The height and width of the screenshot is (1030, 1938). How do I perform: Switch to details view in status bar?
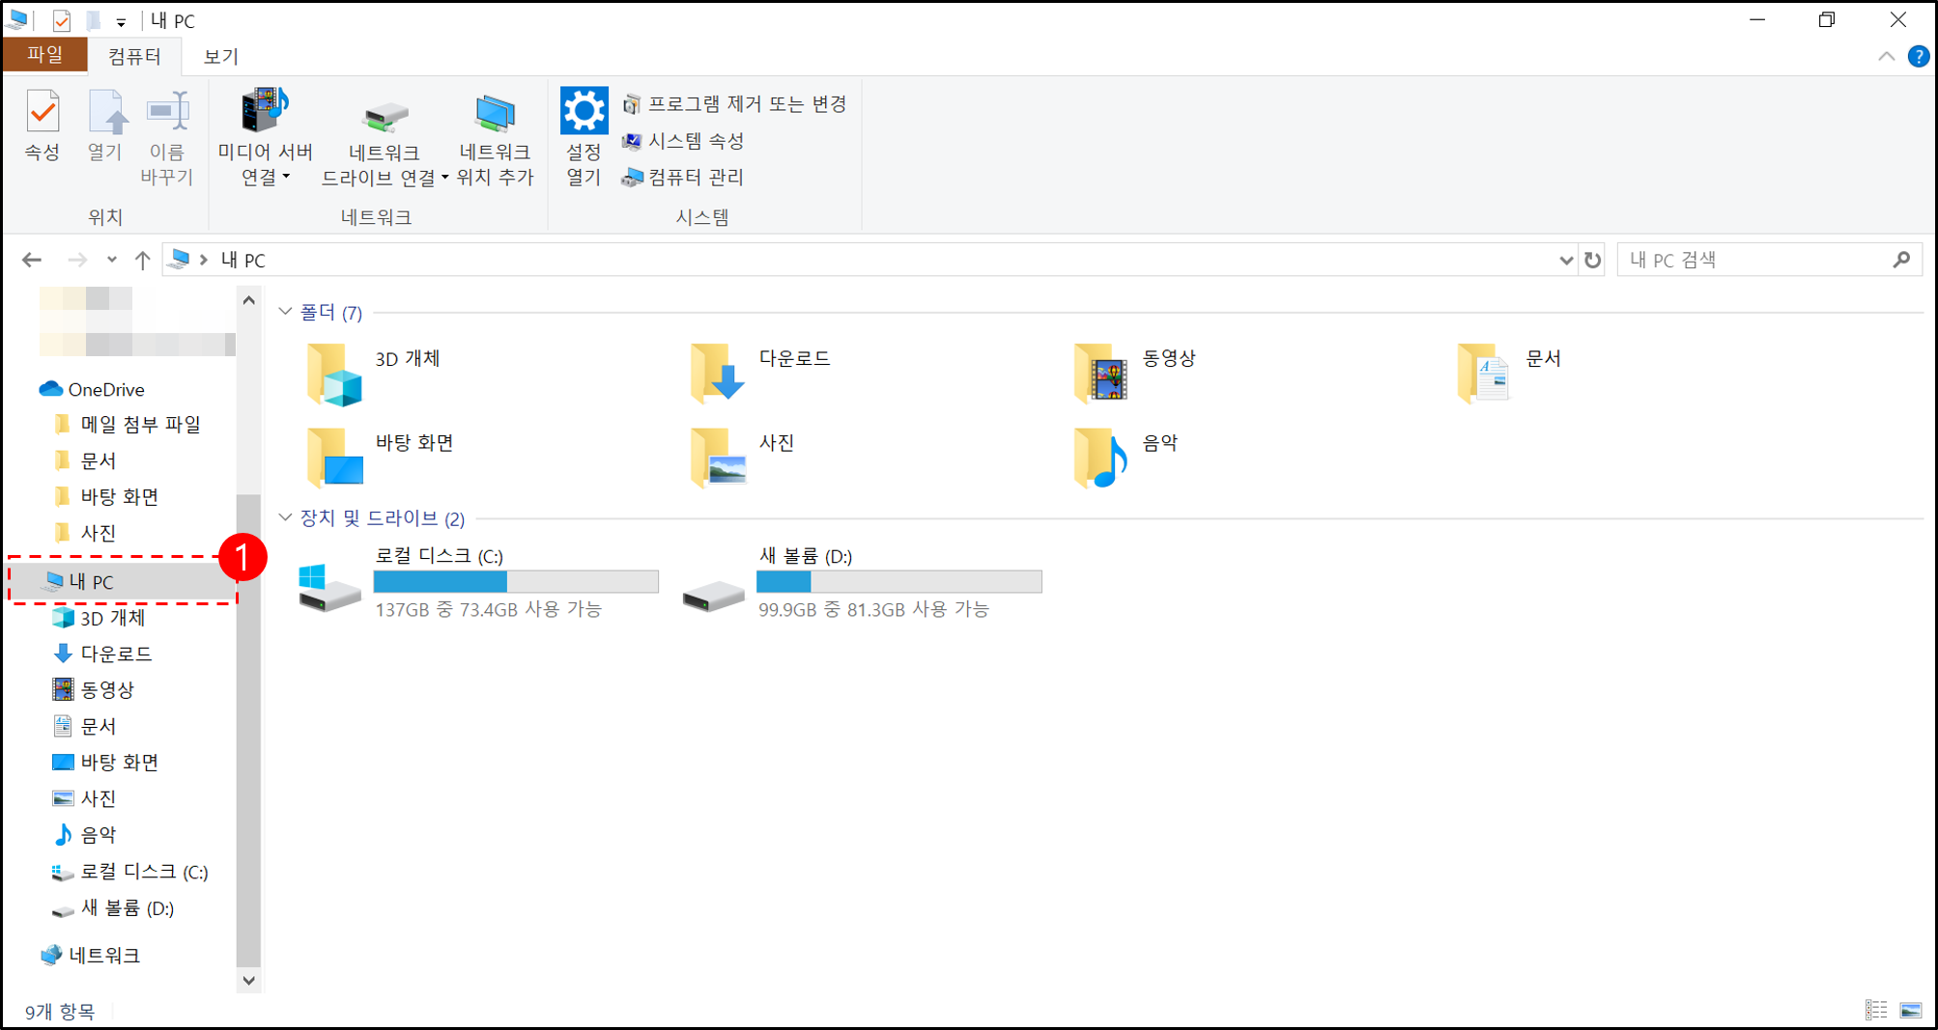pyautogui.click(x=1877, y=1009)
